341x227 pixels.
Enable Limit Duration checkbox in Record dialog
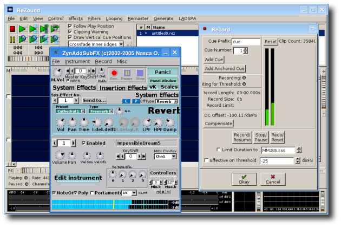click(x=218, y=150)
